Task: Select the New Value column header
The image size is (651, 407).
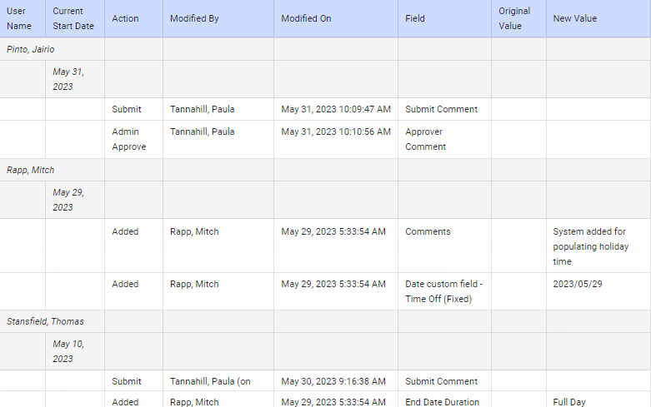Action: (x=575, y=18)
